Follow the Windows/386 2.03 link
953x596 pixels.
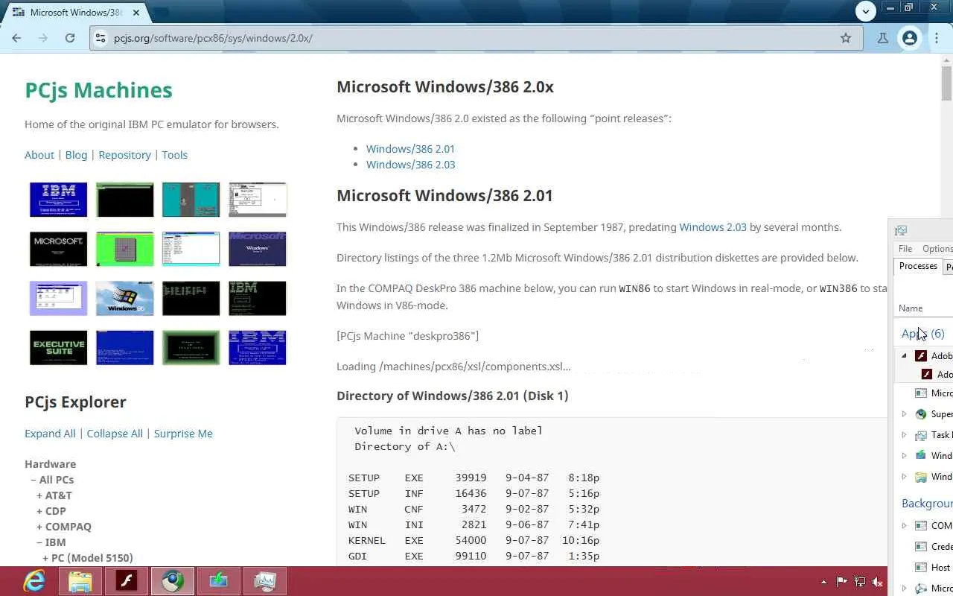click(410, 165)
